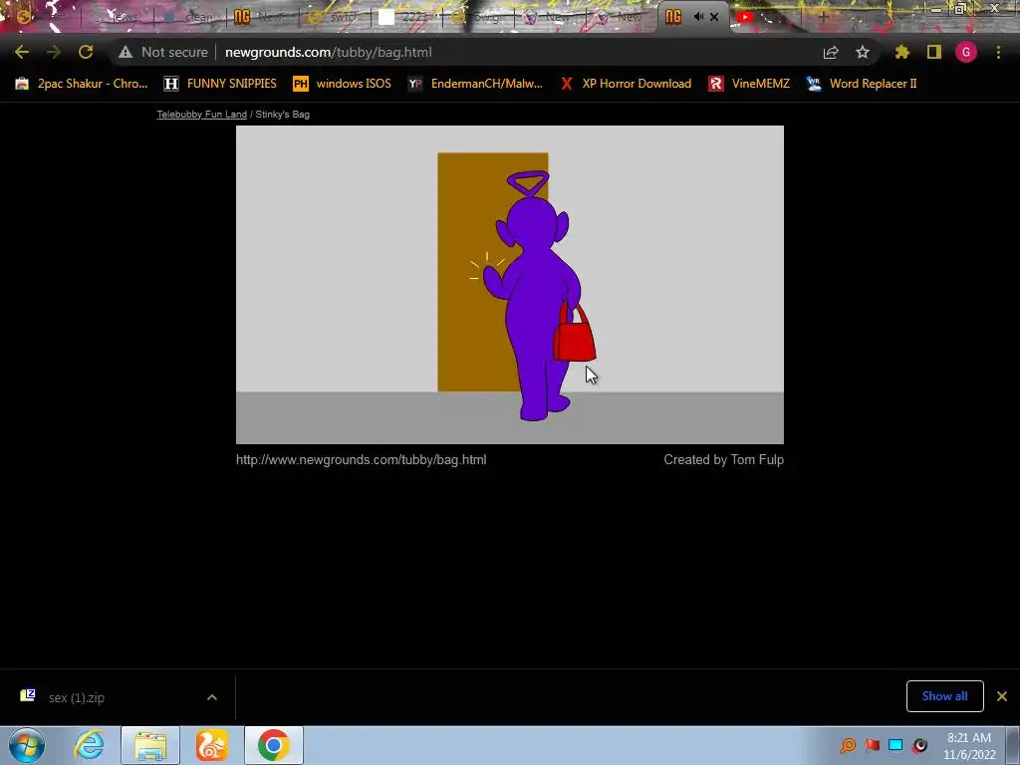This screenshot has height=765, width=1020.
Task: Open the Chrome three-dot menu
Action: [998, 52]
